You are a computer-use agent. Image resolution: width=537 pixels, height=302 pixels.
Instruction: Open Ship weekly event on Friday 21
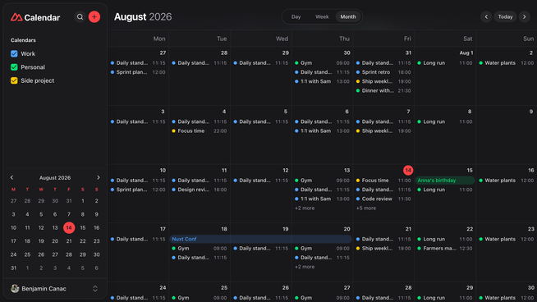pos(383,248)
